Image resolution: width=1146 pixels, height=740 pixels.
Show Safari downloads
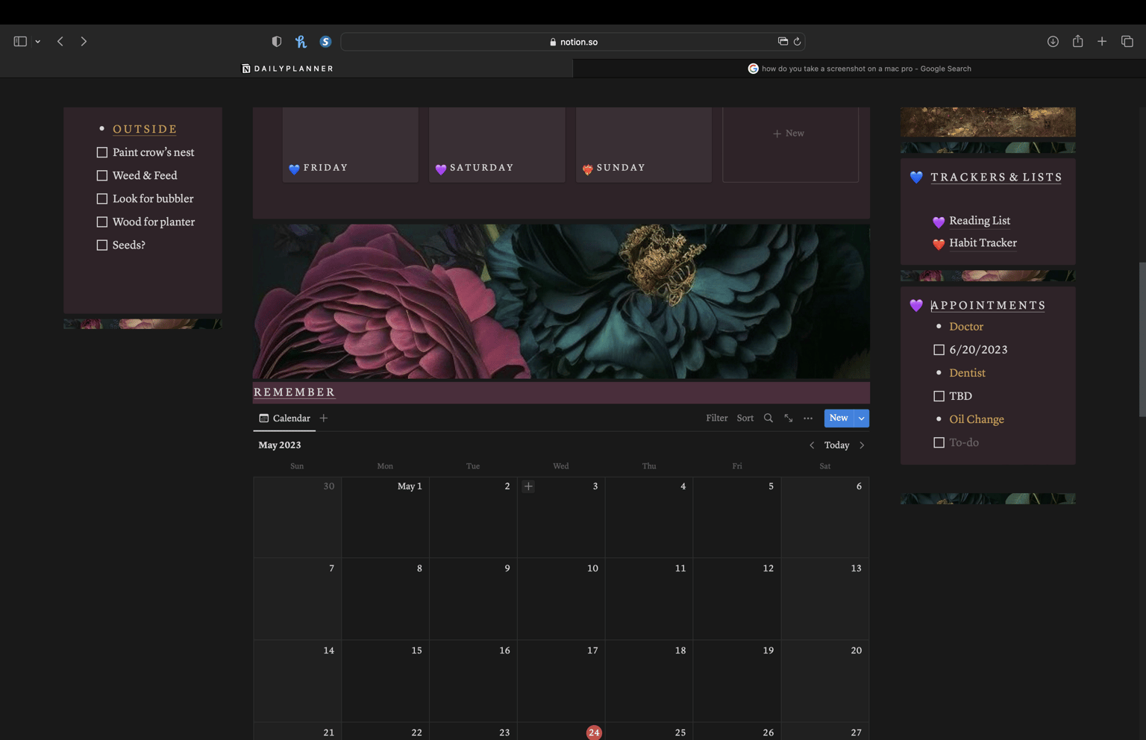1053,42
